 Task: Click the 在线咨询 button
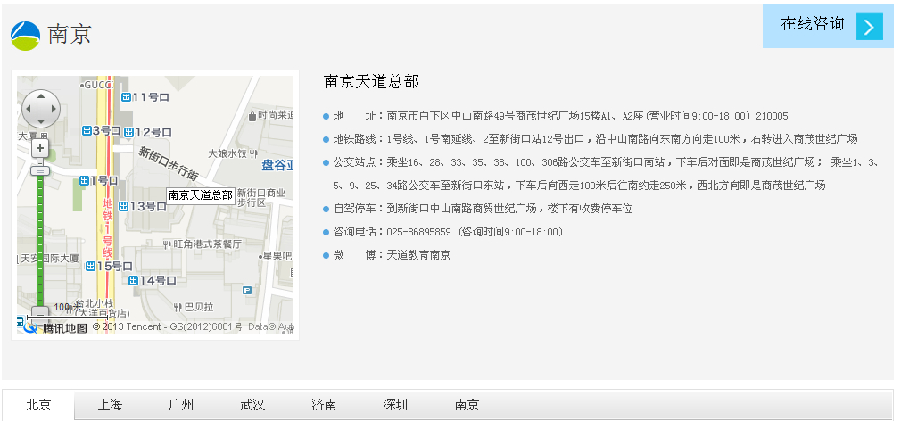pos(812,25)
